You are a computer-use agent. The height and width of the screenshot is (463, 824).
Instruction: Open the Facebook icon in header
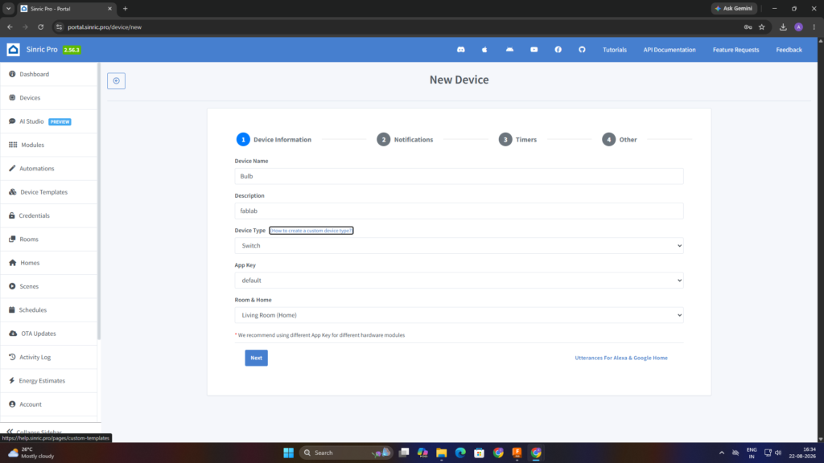(x=558, y=49)
